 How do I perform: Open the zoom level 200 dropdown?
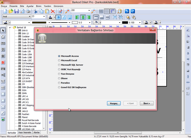89,10
